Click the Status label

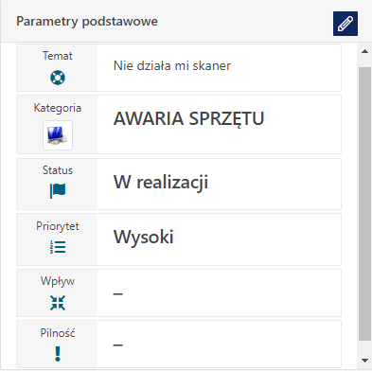tap(58, 170)
